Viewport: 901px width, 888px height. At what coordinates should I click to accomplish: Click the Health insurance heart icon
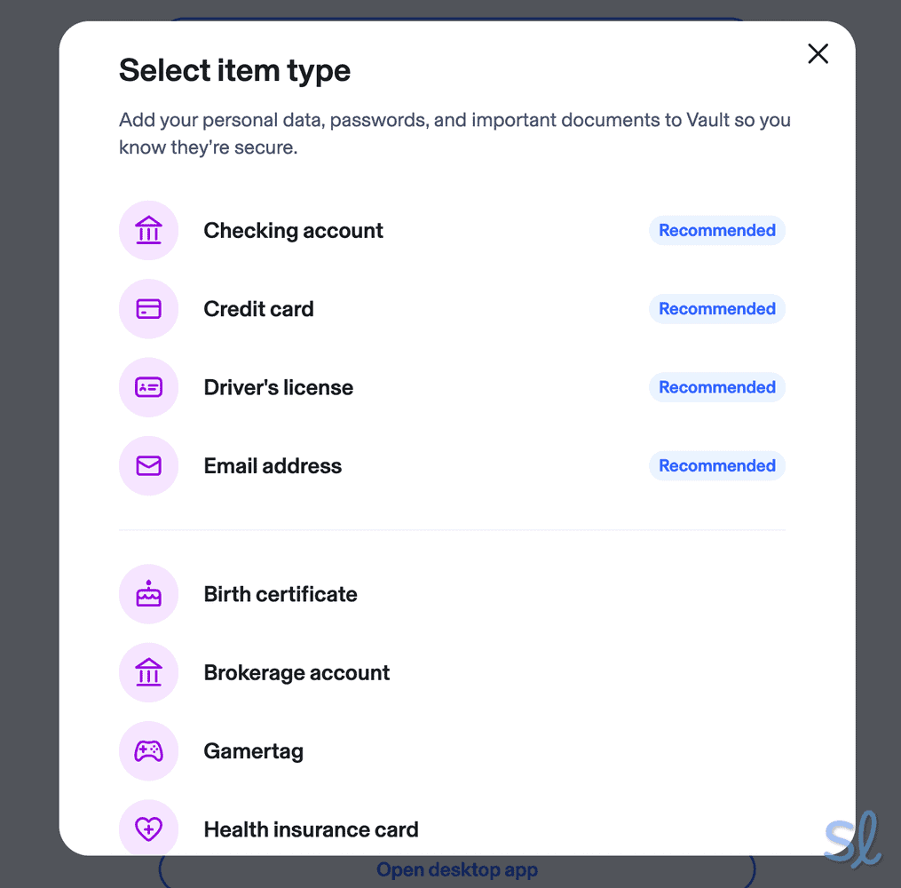tap(148, 829)
